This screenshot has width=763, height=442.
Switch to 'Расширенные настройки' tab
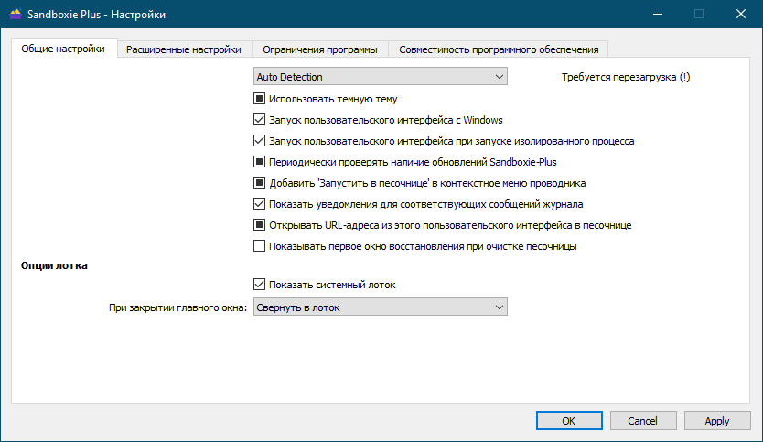point(184,49)
